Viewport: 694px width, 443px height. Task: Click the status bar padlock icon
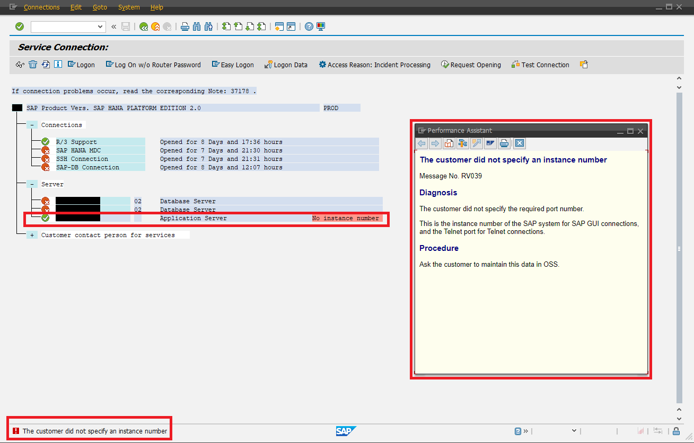(676, 431)
